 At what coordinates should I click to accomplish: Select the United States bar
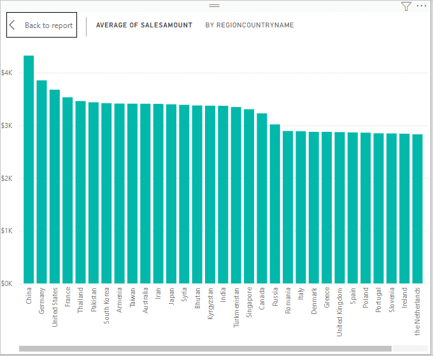pos(55,187)
